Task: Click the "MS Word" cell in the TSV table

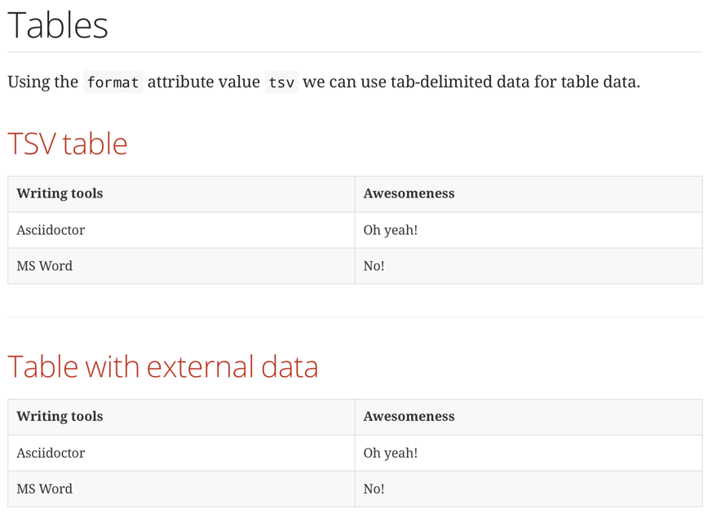Action: [45, 266]
